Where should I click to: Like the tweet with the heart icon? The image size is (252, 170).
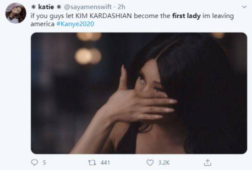coord(150,163)
